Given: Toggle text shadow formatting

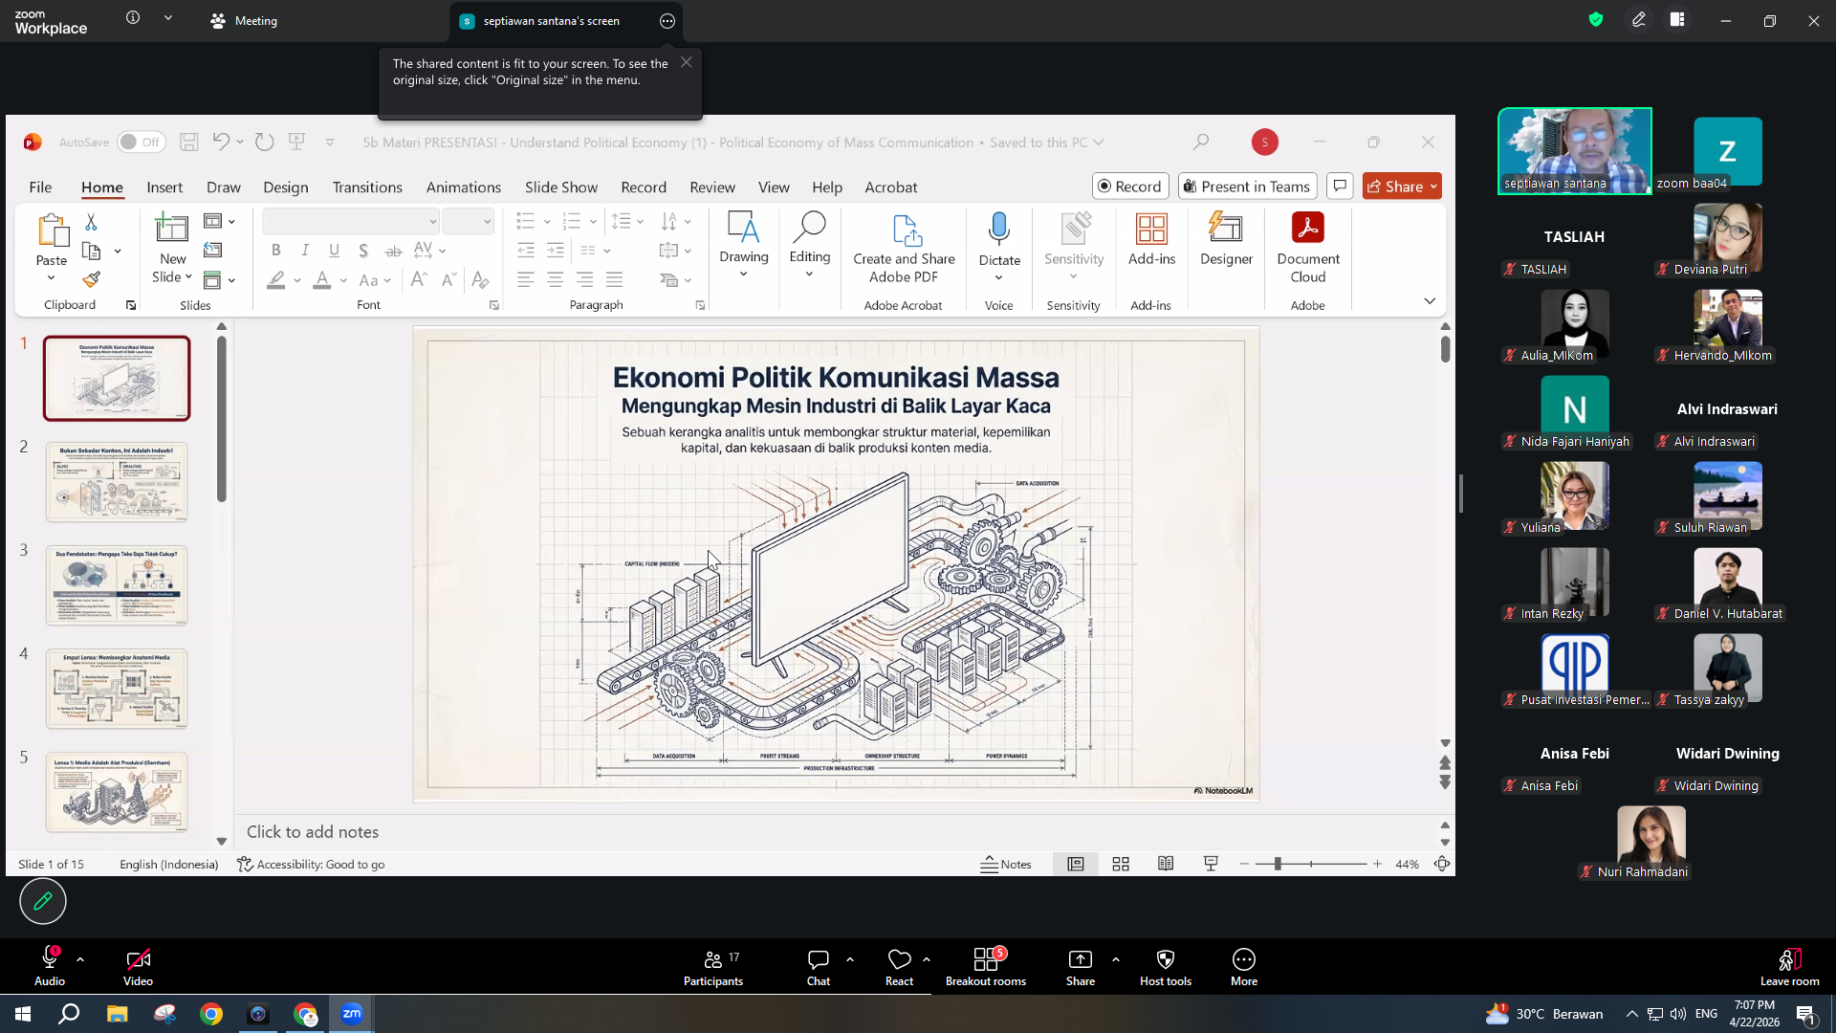Looking at the screenshot, I should point(363,251).
